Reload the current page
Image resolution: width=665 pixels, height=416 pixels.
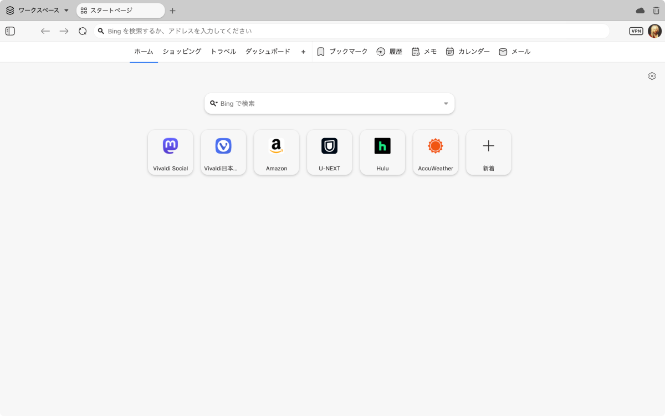point(83,31)
